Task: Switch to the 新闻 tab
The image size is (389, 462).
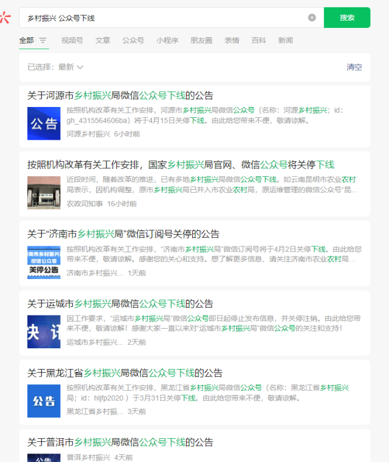Action: (x=286, y=41)
